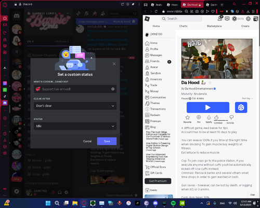Clear the custom status text field

pyautogui.click(x=113, y=89)
